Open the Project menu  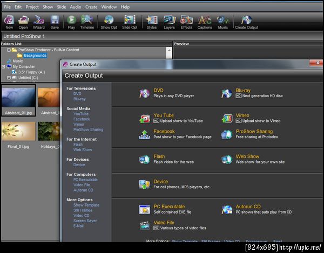tap(32, 7)
